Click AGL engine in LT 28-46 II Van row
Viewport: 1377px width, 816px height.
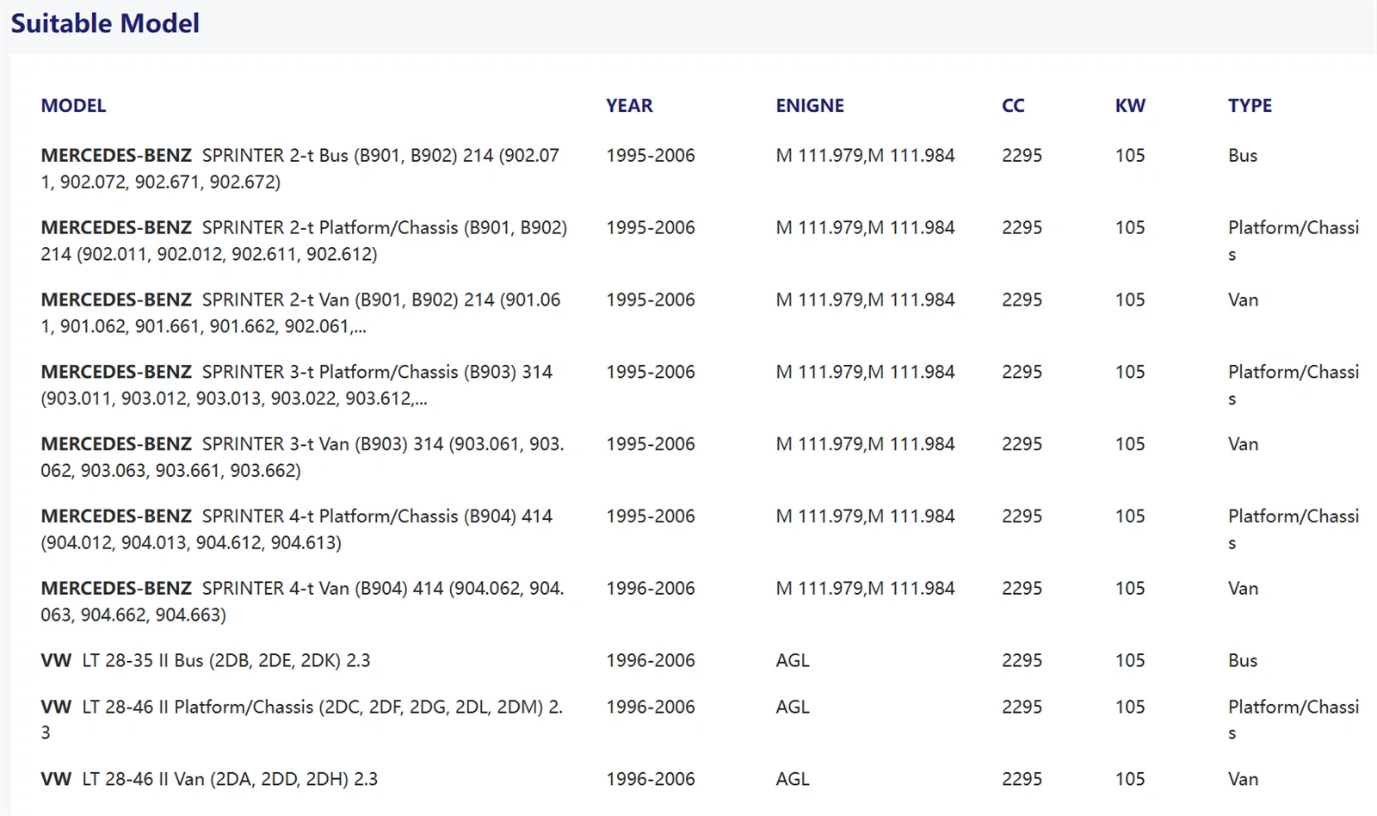point(793,779)
